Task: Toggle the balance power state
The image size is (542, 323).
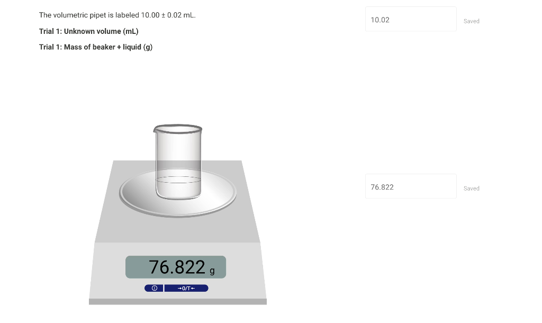Action: click(x=153, y=288)
